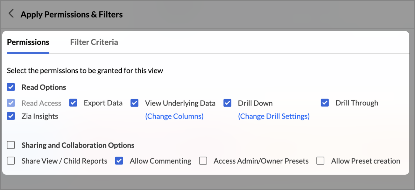Tick the Access Admin/Owner Presets checkbox

[x=203, y=161]
